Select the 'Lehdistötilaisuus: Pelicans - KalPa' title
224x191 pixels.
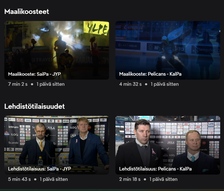click(155, 169)
